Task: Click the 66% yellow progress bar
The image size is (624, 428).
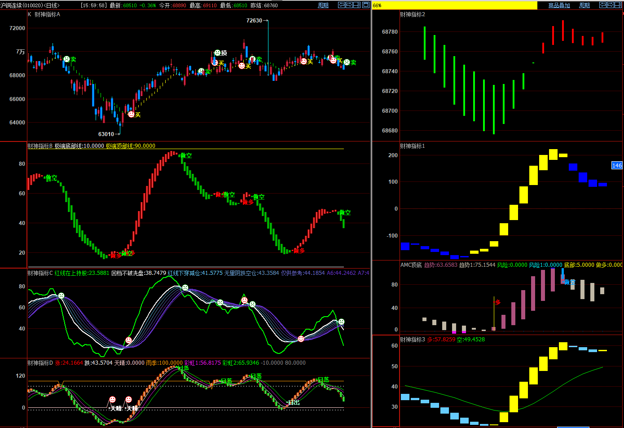Action: pos(454,5)
